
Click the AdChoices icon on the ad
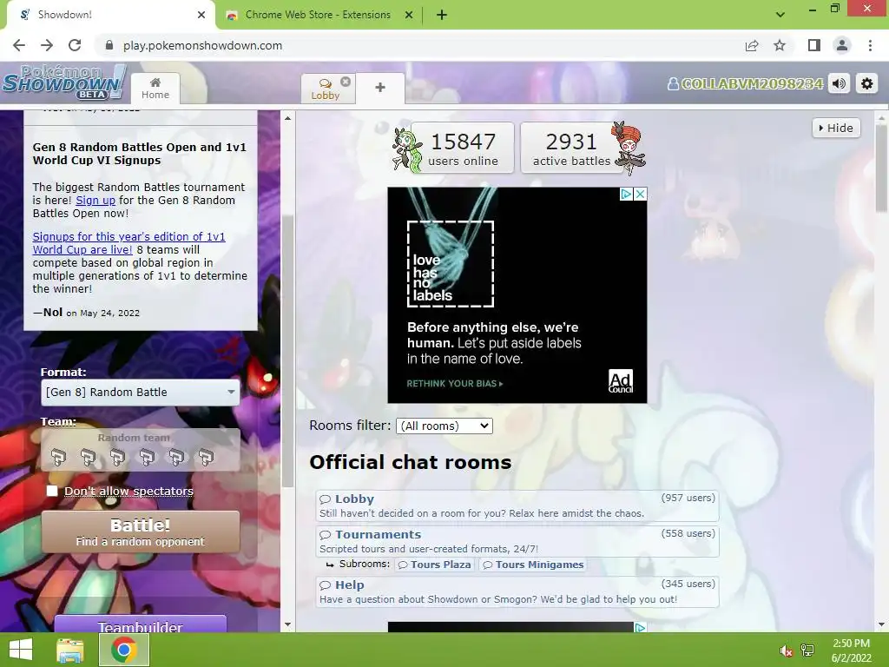point(626,194)
